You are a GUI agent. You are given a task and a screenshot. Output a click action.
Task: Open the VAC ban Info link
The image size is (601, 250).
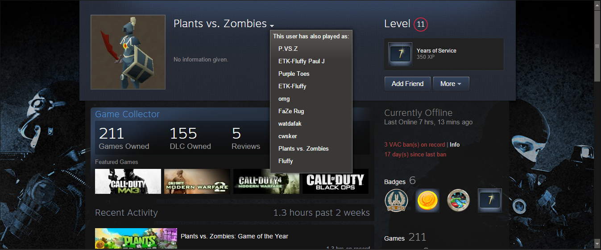[x=455, y=145]
